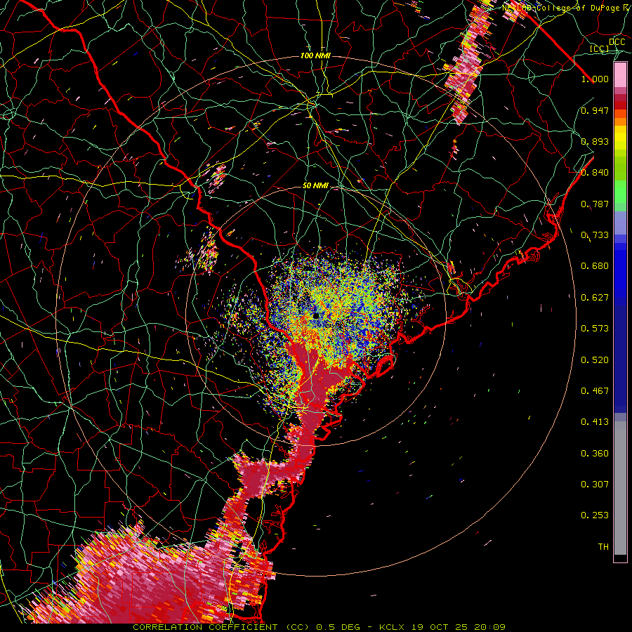
Task: Select the 0.360 scale value
Action: coord(595,454)
